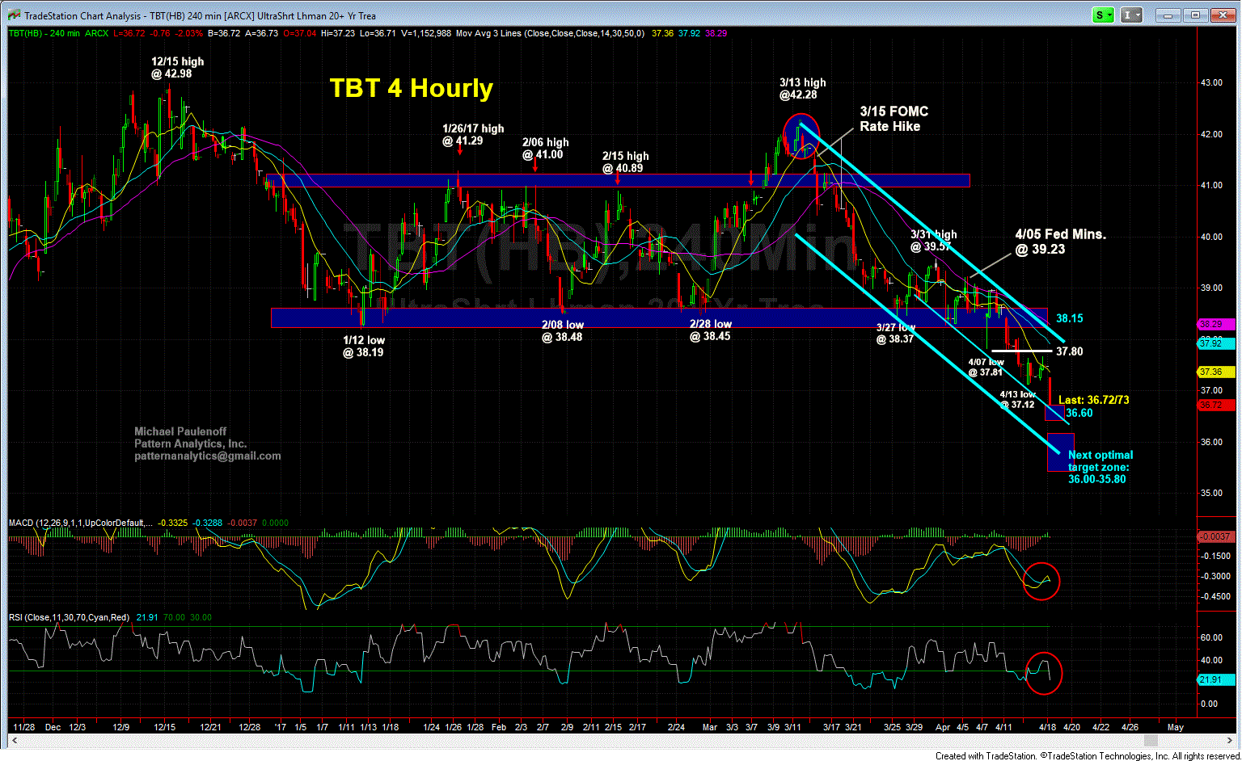Click the '3/27 low @ 38.37' label
This screenshot has height=761, width=1242.
point(895,334)
